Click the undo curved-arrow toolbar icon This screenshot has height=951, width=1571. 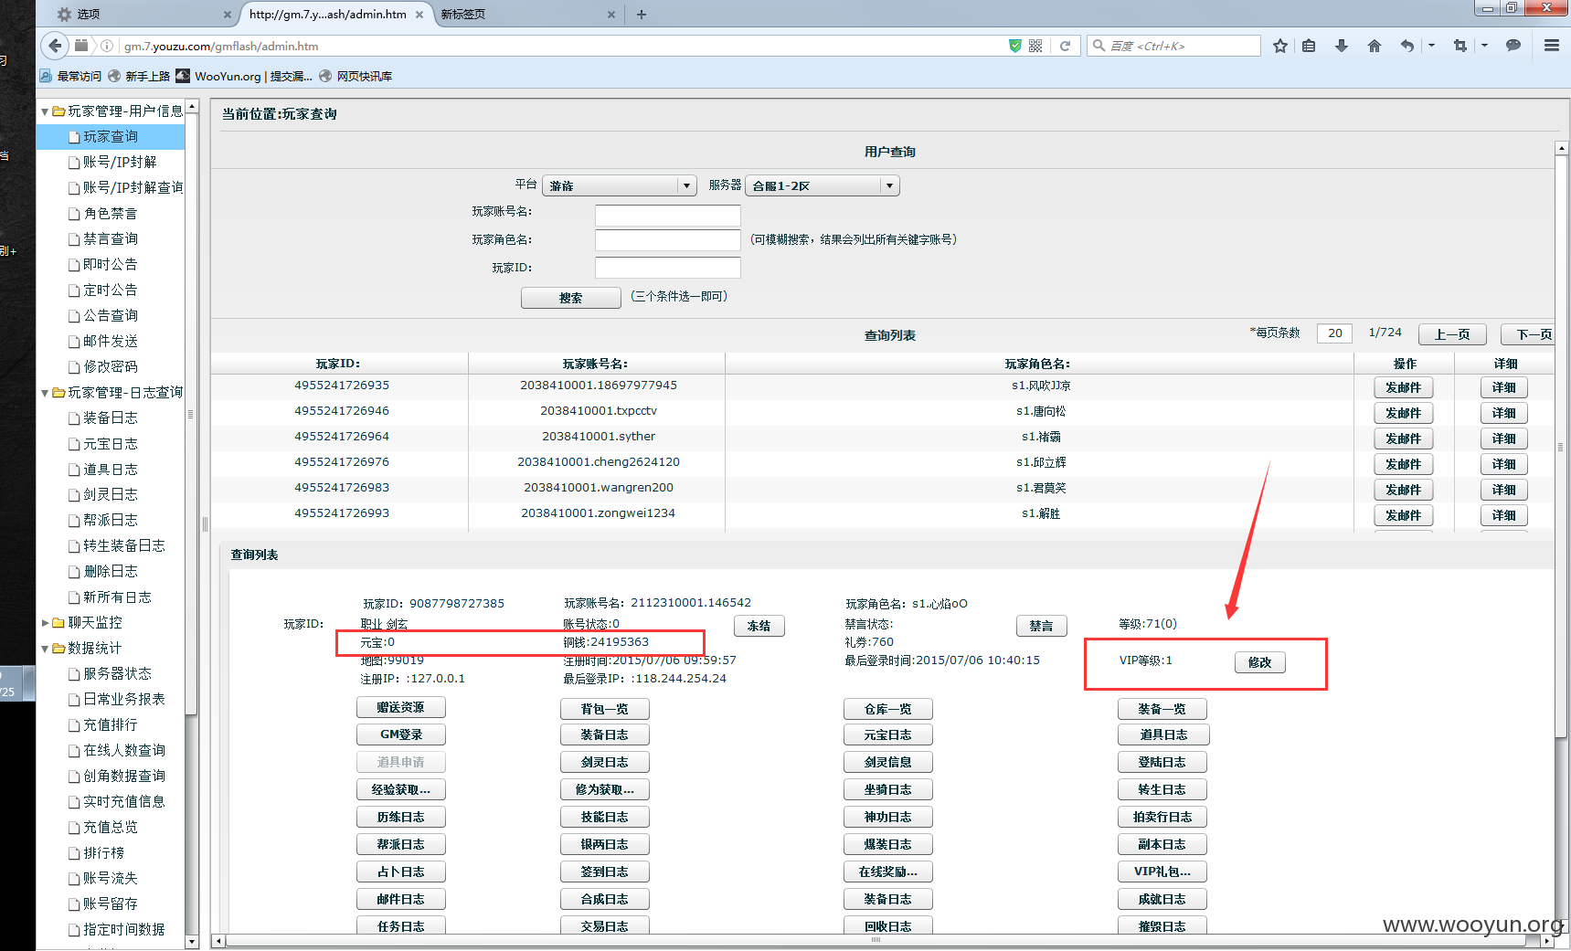1407,46
